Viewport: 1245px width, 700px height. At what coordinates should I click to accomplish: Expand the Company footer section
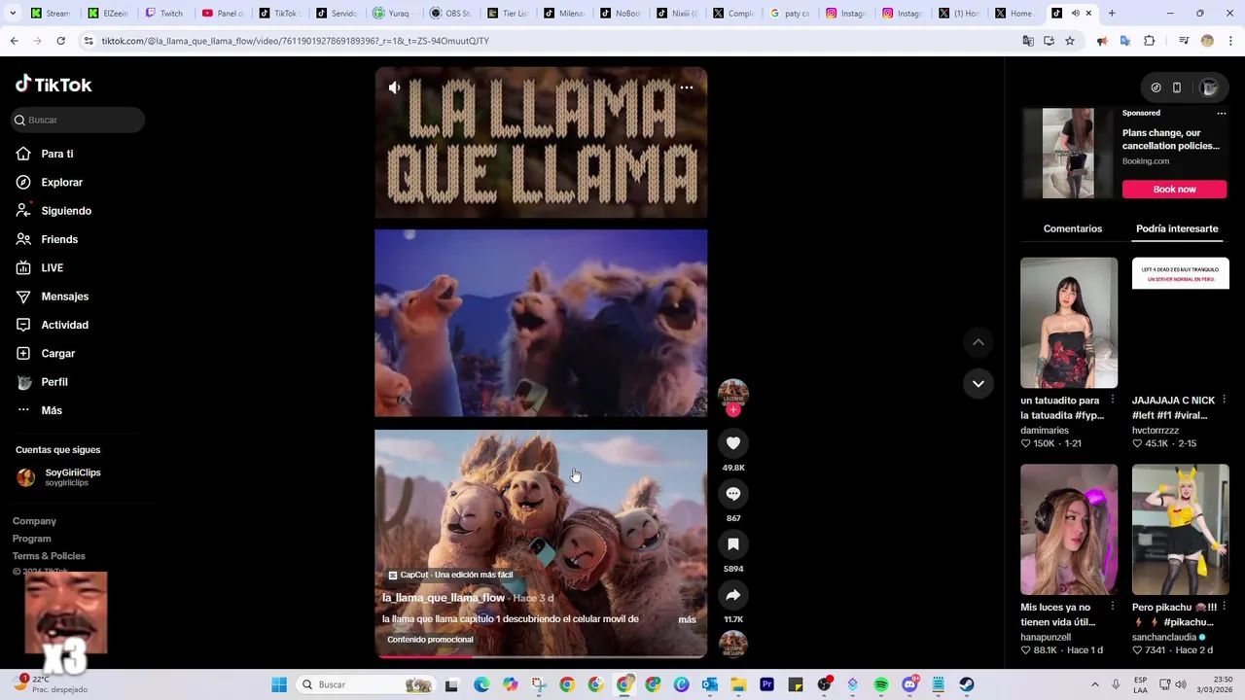point(34,521)
